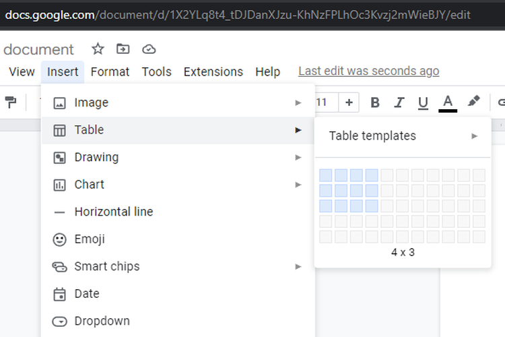This screenshot has width=505, height=337.
Task: Toggle bold formatting
Action: 375,102
